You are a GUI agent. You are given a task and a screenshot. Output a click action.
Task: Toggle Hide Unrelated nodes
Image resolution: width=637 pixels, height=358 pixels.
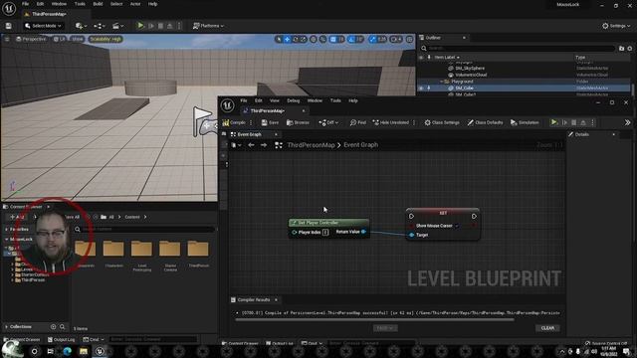pos(391,122)
